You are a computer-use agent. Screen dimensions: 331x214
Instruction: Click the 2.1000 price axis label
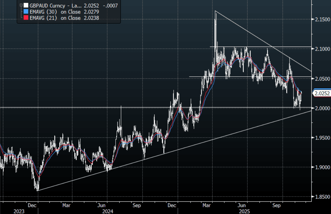click(x=321, y=49)
